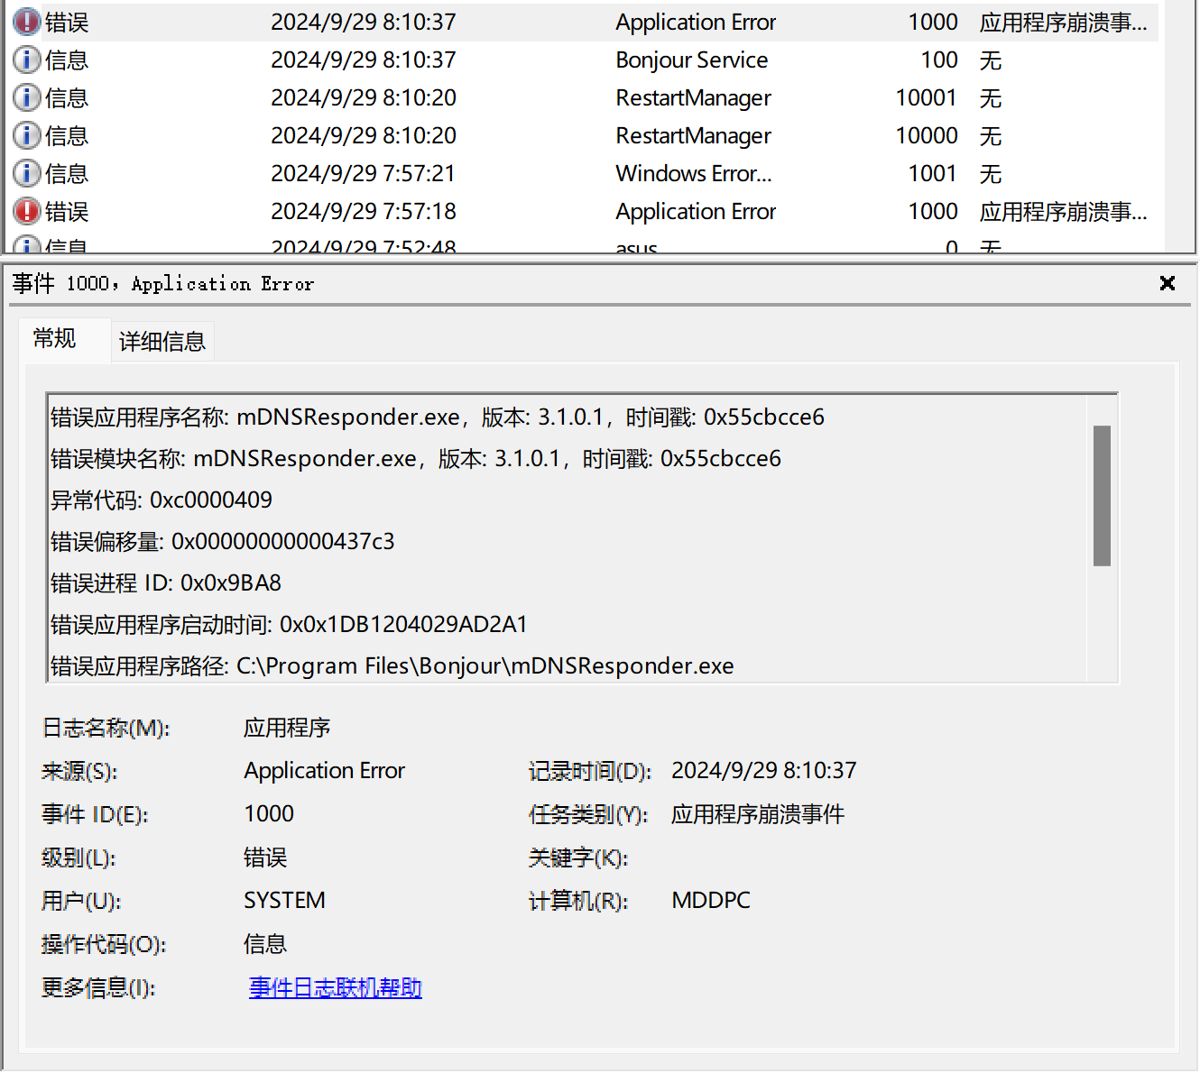Open the 事件日志联机帮助 link
Image resolution: width=1200 pixels, height=1073 pixels.
click(336, 987)
